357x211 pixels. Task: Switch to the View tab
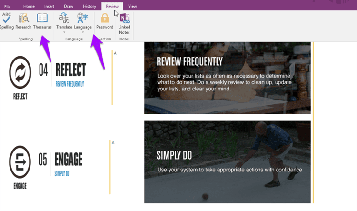[132, 6]
